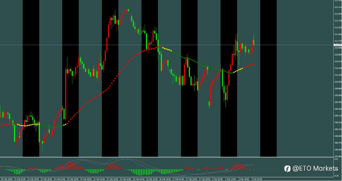
Task: Click the 211.550 price scale label
Action: coord(338,27)
